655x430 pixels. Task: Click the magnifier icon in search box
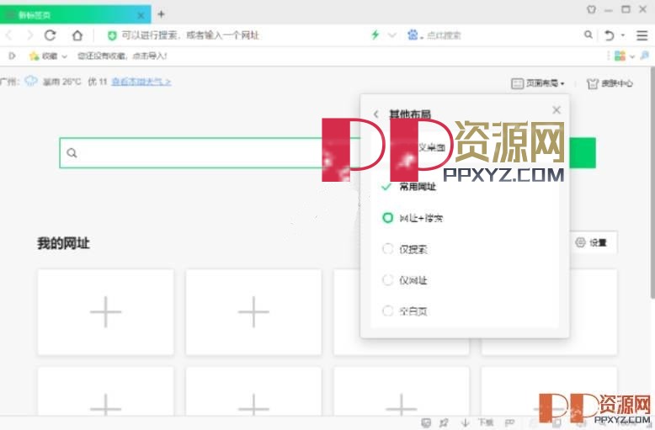tap(588, 35)
